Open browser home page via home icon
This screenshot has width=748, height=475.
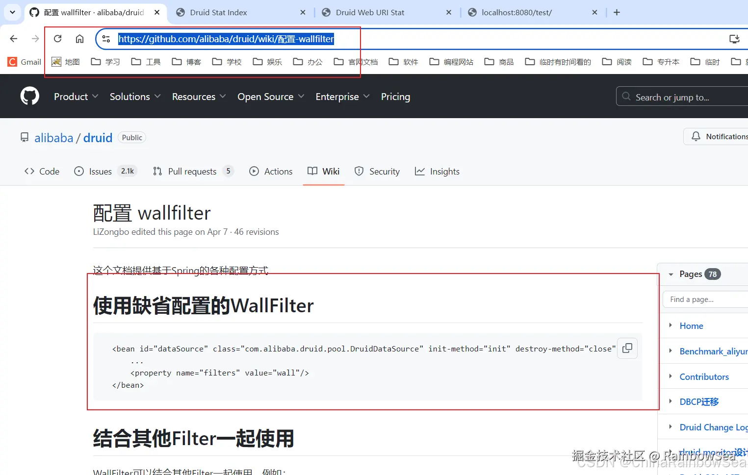[x=79, y=39]
